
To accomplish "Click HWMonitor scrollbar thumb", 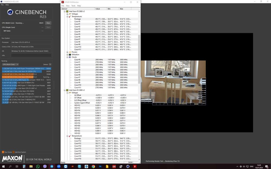I will [139, 59].
